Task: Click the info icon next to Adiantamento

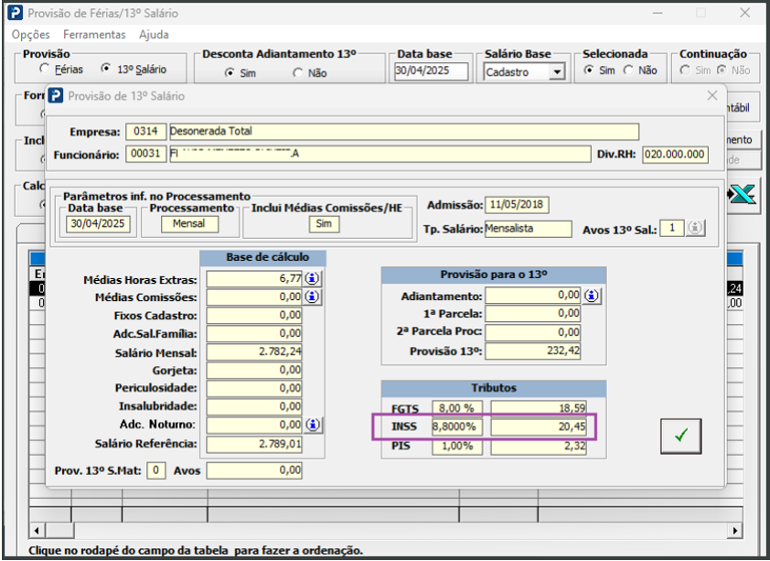Action: 592,296
